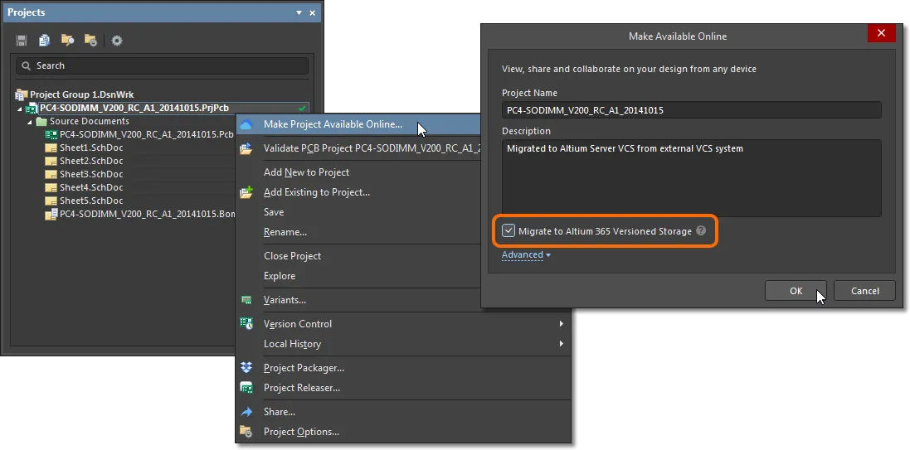Click the Share arrow icon

[246, 412]
